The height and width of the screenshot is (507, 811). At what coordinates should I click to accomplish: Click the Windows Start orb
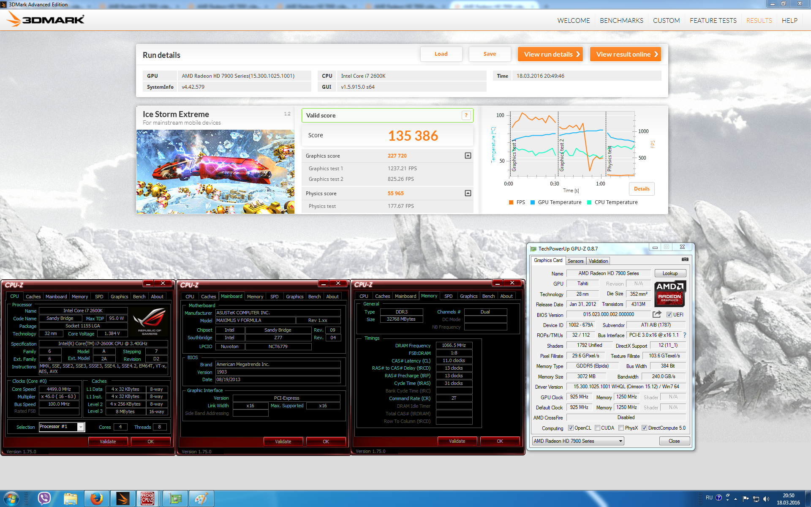[x=11, y=499]
